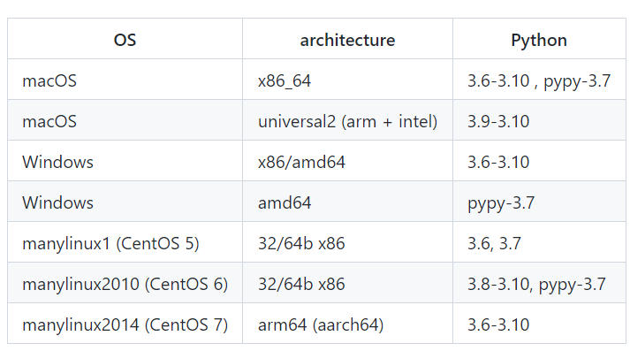Click the universal2 (arm + intel) cell

(x=347, y=120)
